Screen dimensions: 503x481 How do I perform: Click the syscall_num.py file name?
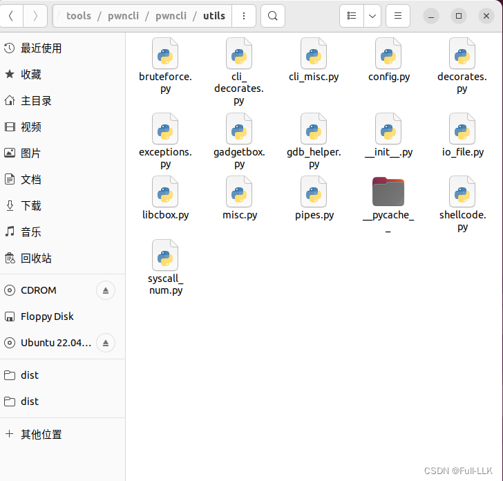point(166,284)
